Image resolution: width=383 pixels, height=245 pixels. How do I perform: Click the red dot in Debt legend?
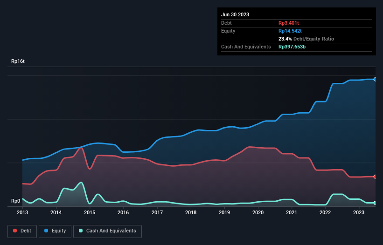click(x=15, y=231)
